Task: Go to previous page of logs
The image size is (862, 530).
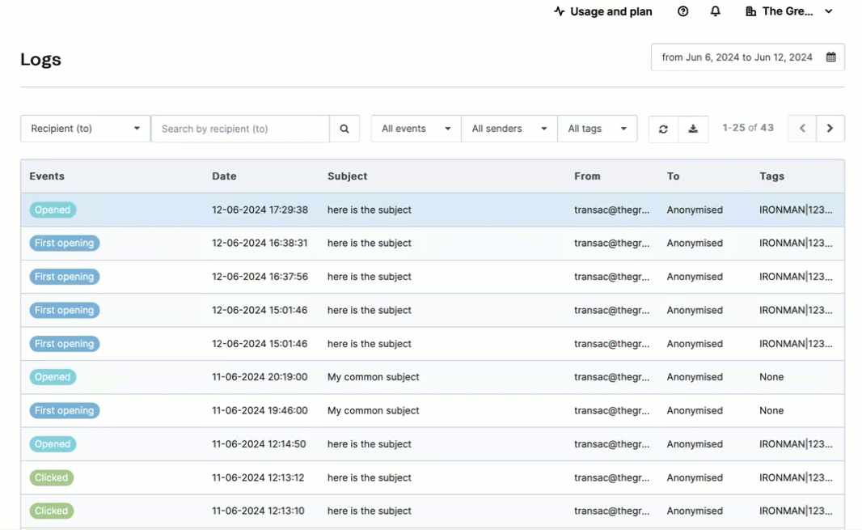Action: coord(802,129)
